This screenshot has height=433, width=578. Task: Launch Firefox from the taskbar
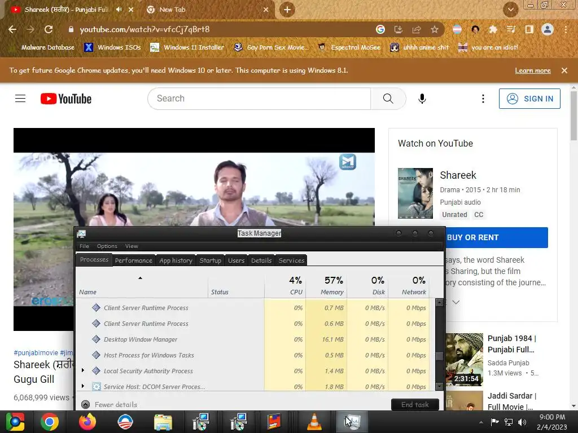tap(87, 422)
